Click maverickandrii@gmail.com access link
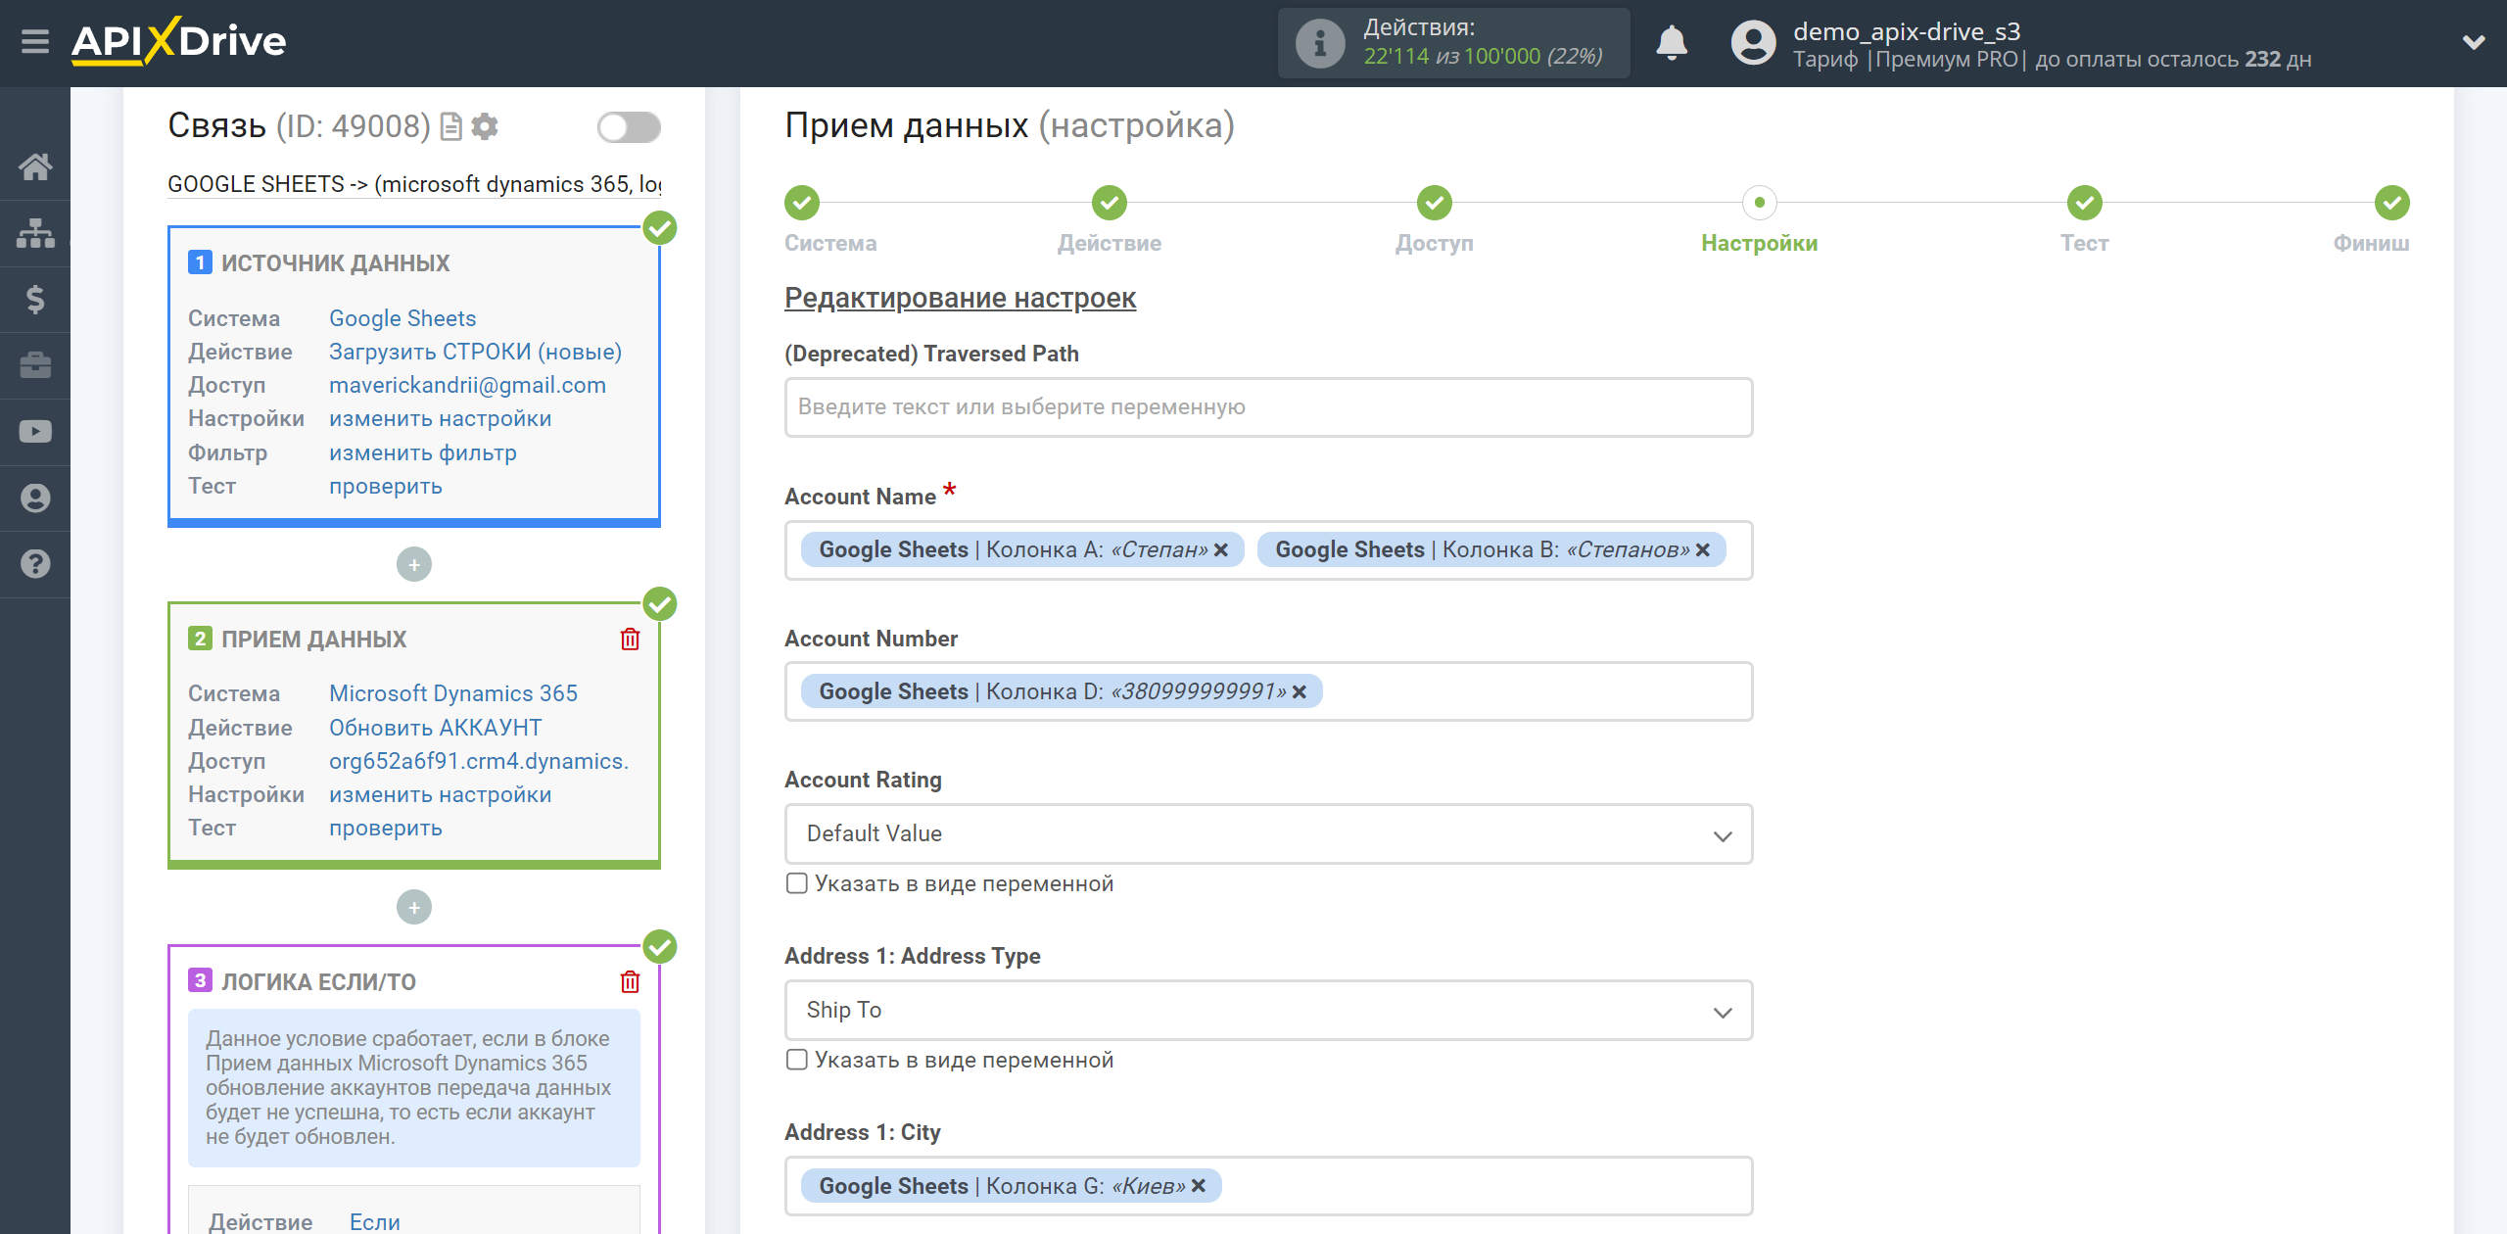 [467, 385]
